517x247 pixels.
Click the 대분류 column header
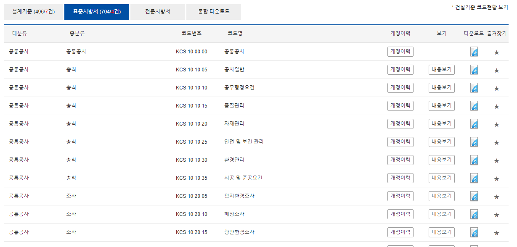click(20, 34)
